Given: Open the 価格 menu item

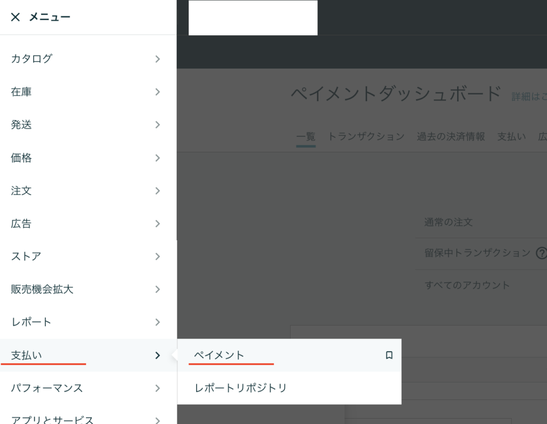Looking at the screenshot, I should [x=21, y=158].
